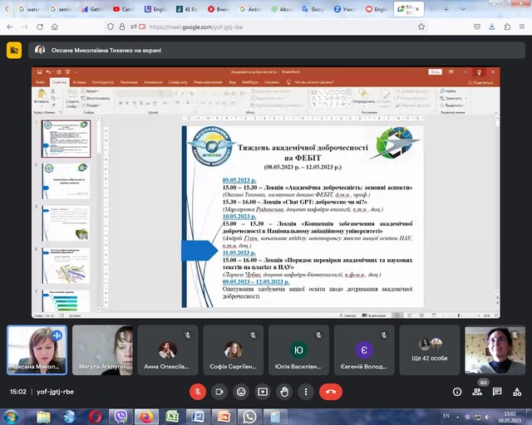Open Viber from the Windows taskbar

pyautogui.click(x=121, y=416)
